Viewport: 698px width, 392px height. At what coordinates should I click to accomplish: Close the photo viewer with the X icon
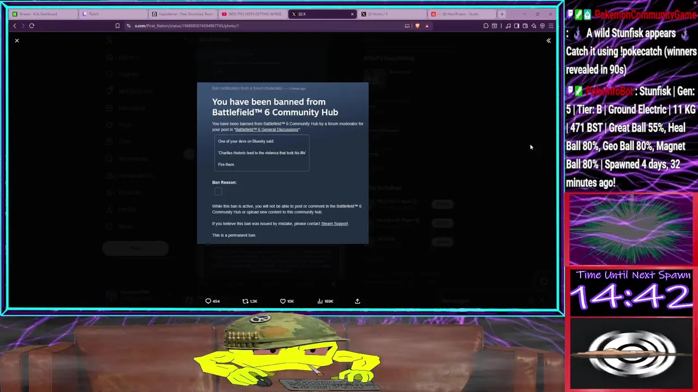17,40
